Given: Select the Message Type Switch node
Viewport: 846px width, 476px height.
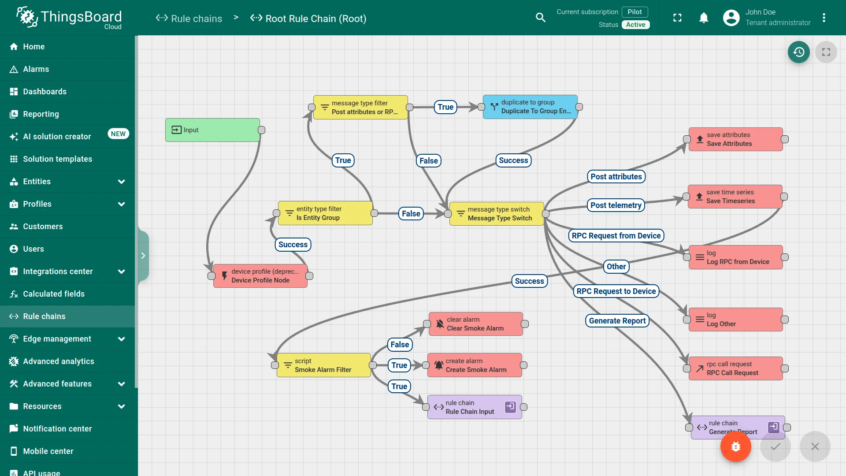Looking at the screenshot, I should coord(497,214).
